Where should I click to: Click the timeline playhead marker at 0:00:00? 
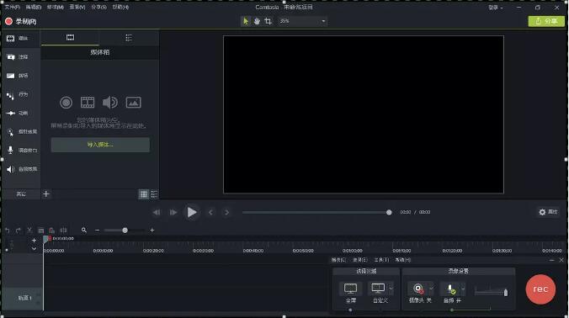point(46,239)
